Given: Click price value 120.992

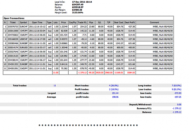Looking at the screenshot, I should pyautogui.click(x=64, y=56).
